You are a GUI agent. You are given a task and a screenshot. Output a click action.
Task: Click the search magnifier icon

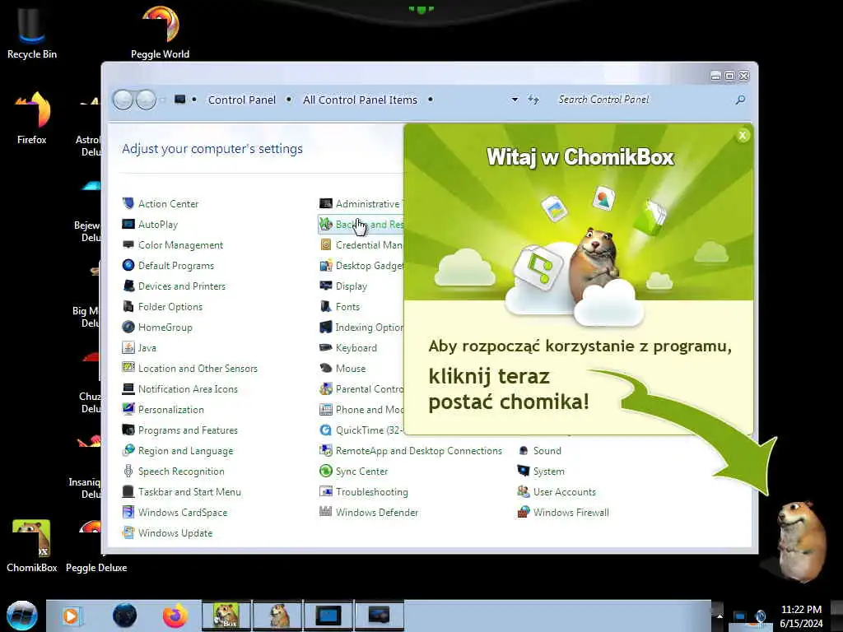[x=740, y=100]
